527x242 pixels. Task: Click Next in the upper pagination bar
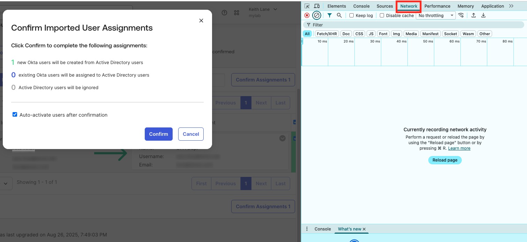(261, 103)
